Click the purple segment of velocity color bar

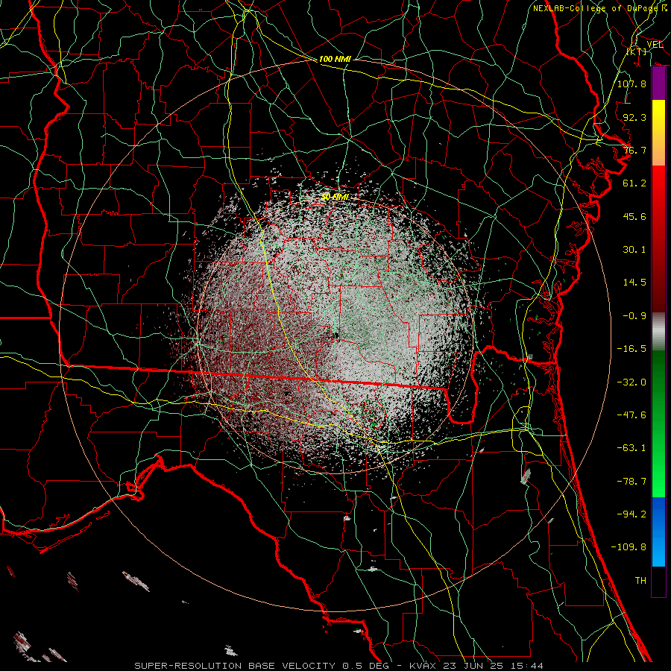[658, 84]
